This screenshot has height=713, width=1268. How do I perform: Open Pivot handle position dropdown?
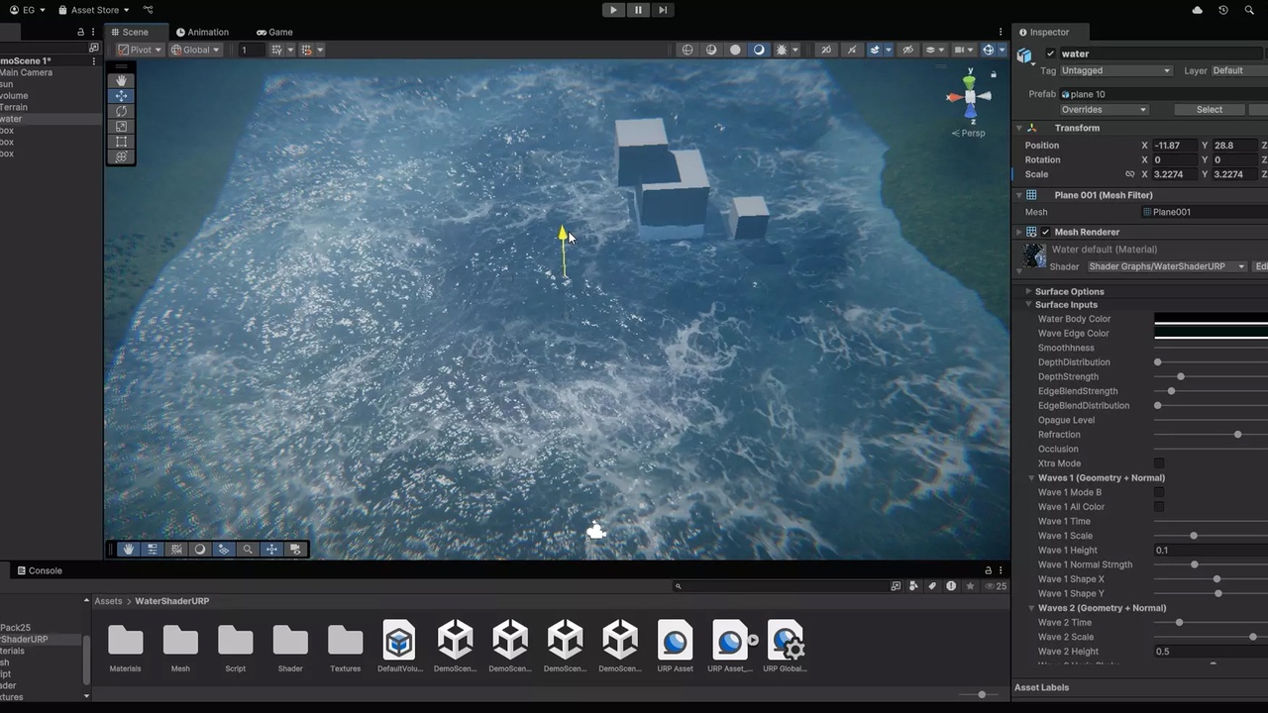[140, 50]
